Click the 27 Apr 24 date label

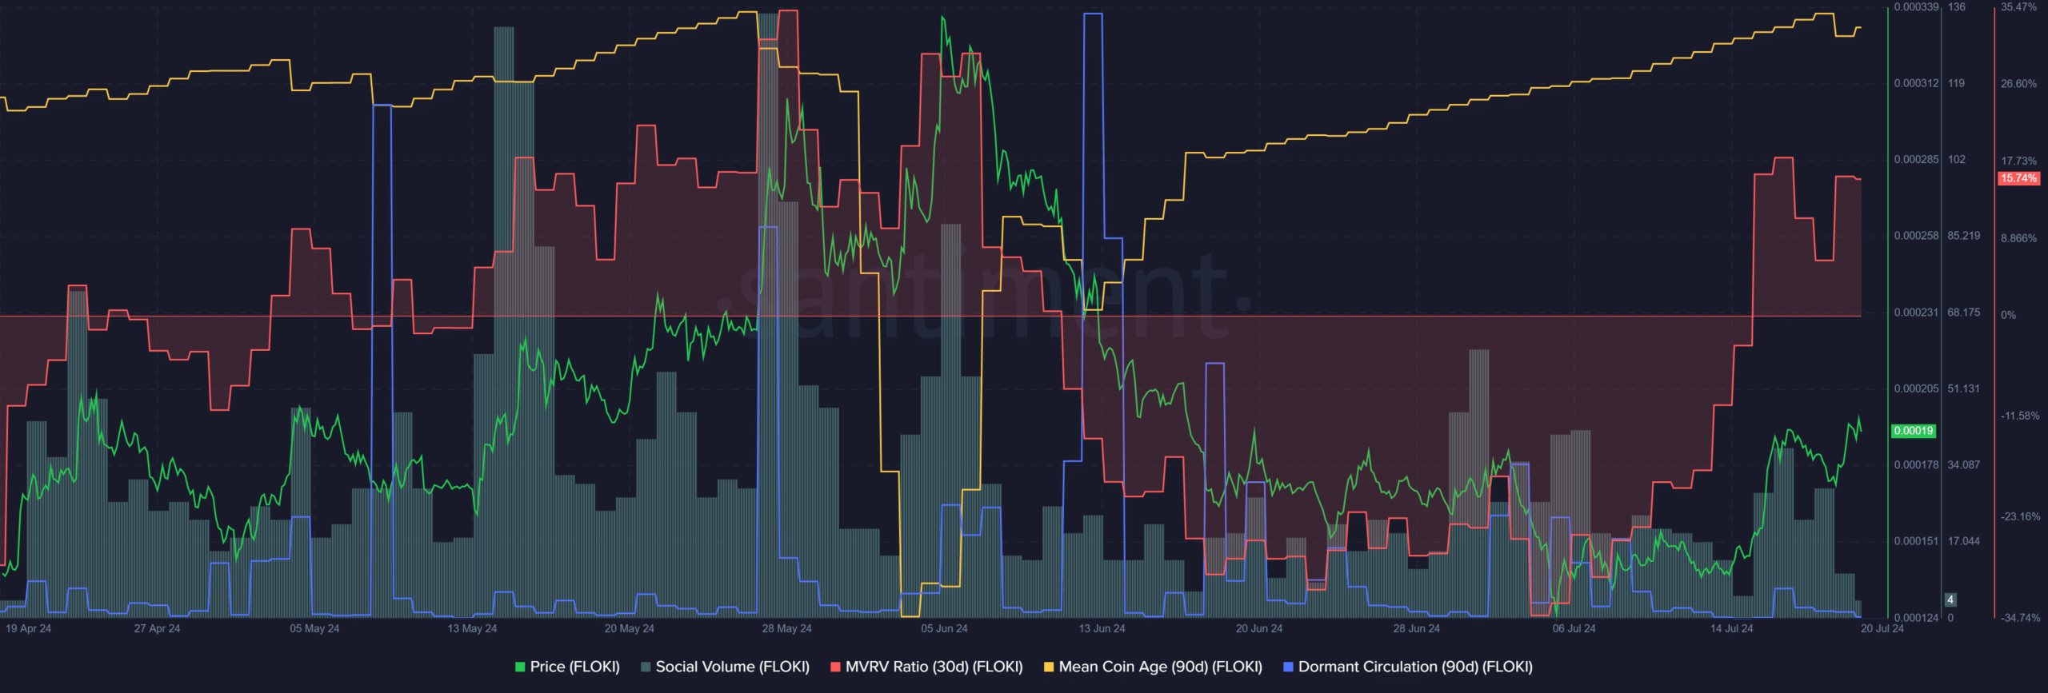[157, 628]
